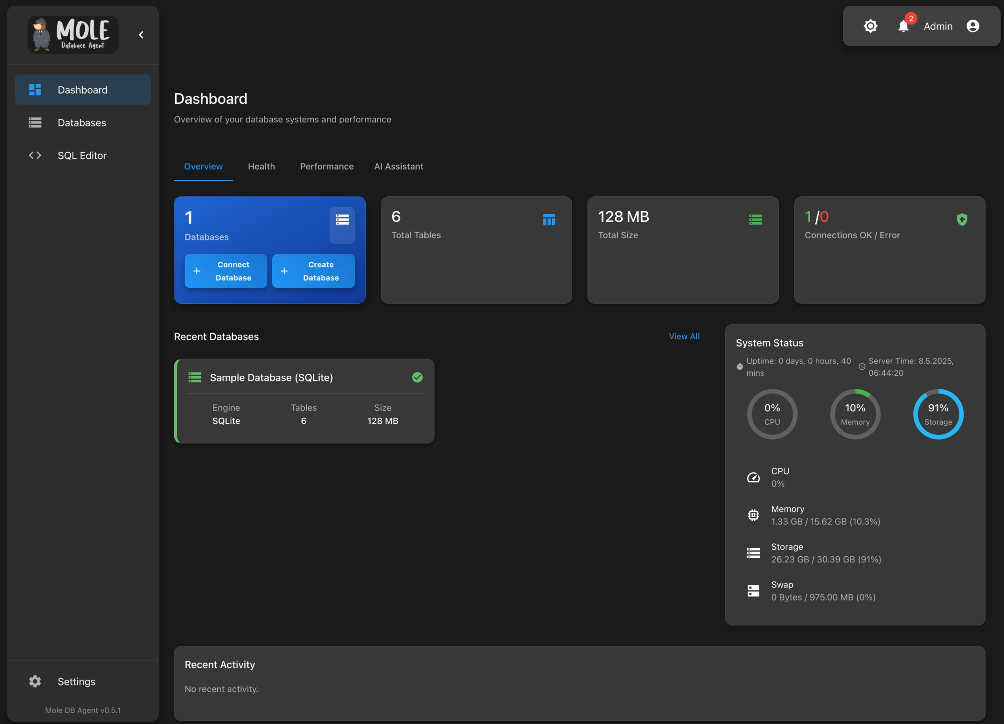The height and width of the screenshot is (724, 1004).
Task: Open the Admin user account icon
Action: [973, 26]
